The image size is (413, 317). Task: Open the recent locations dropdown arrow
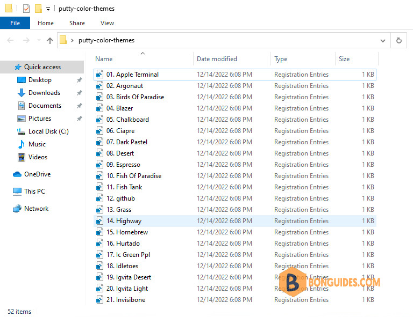pos(39,40)
